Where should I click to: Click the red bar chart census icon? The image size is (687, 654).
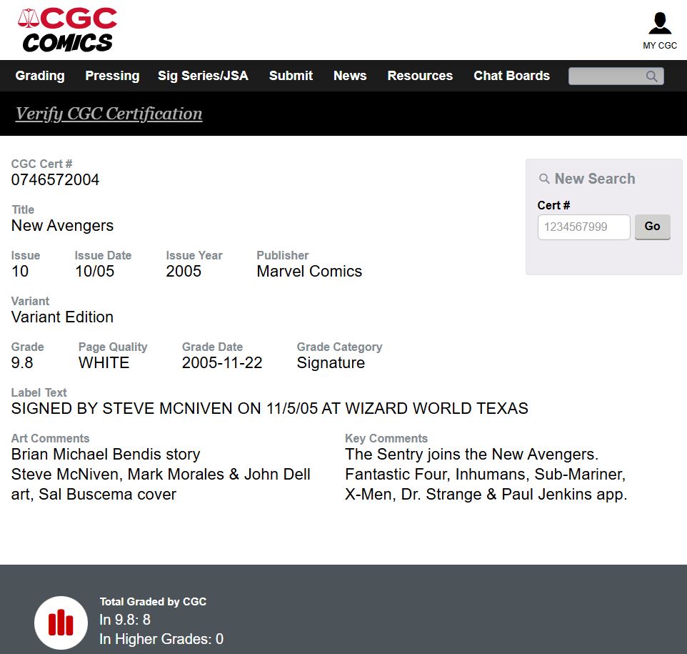(61, 623)
